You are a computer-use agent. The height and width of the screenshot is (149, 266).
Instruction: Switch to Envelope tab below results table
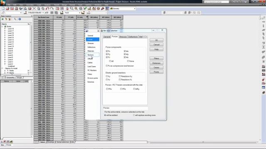(51, 142)
